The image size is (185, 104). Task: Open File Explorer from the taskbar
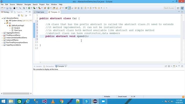click(x=11, y=101)
